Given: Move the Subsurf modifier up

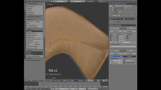Looking at the screenshot, I should click(130, 50).
